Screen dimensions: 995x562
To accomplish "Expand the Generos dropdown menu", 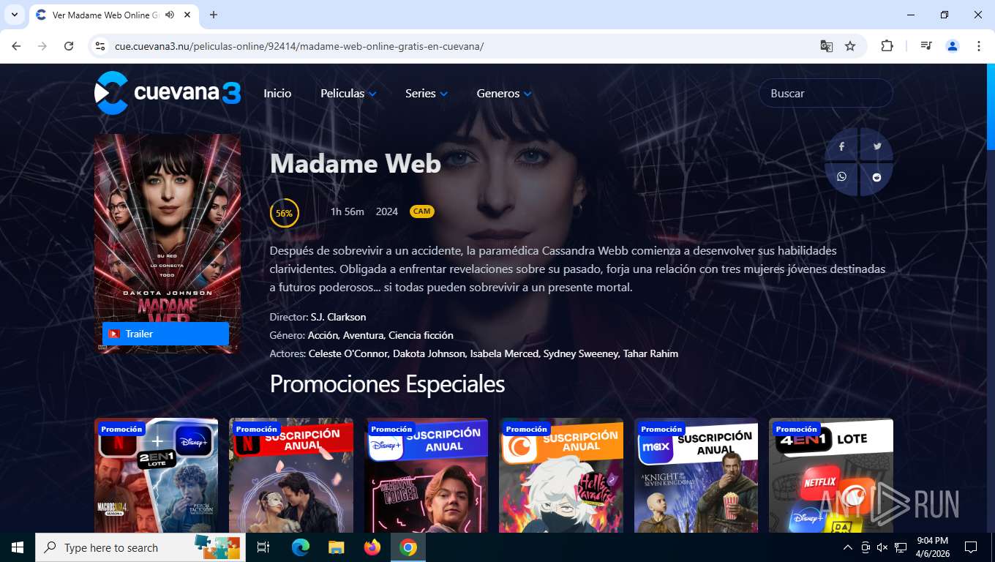I will point(504,94).
